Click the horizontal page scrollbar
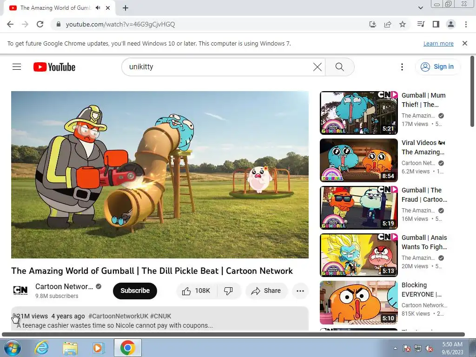This screenshot has height=357, width=476. pos(233,335)
